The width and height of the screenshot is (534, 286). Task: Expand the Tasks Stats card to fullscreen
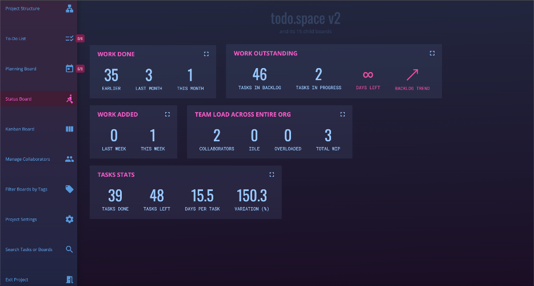[x=272, y=174]
